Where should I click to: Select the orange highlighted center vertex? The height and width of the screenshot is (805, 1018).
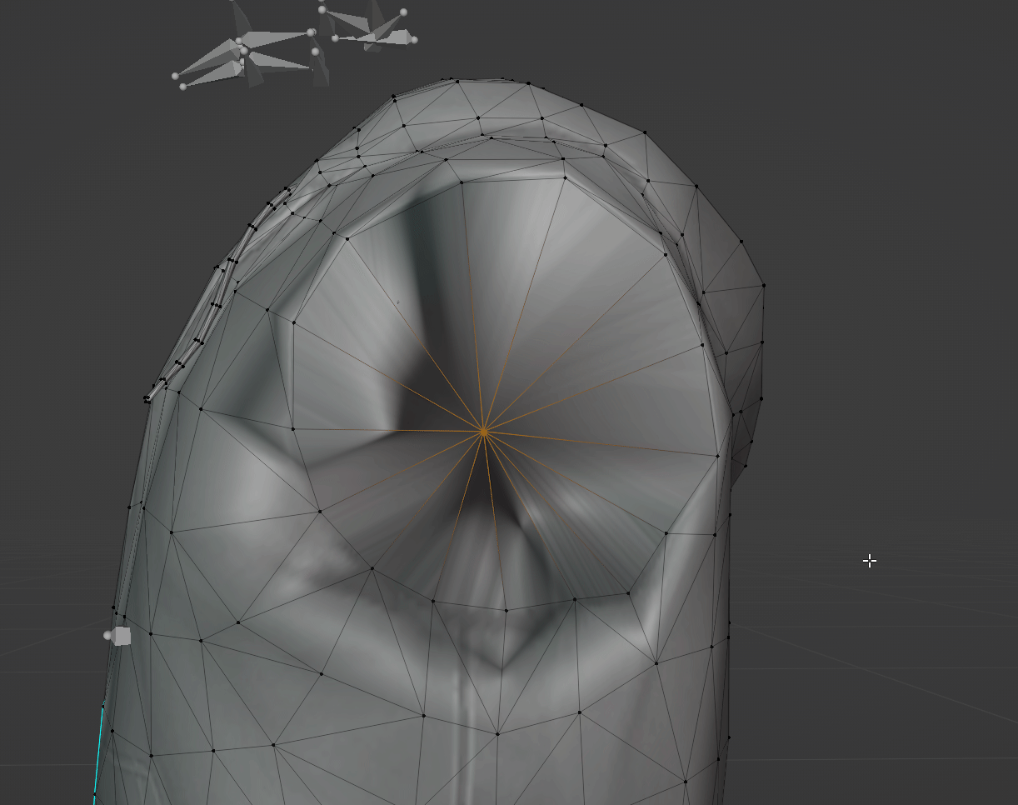[484, 432]
